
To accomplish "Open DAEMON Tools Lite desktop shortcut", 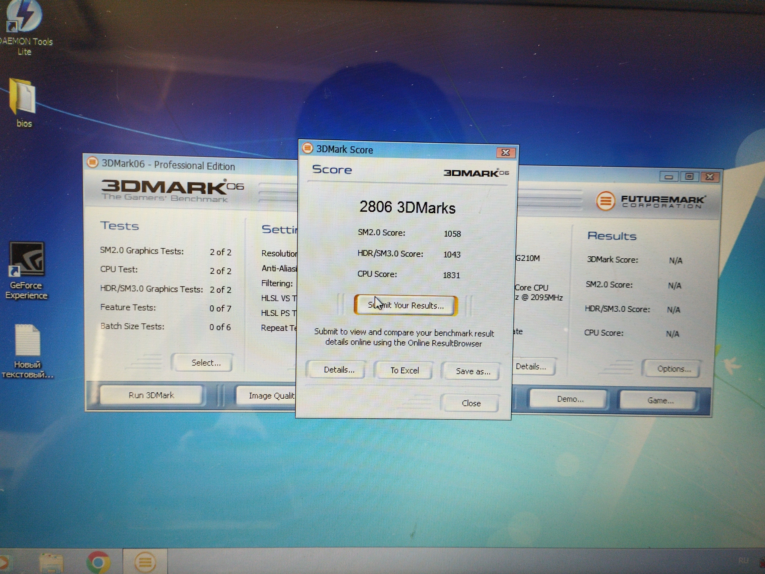I will [25, 28].
